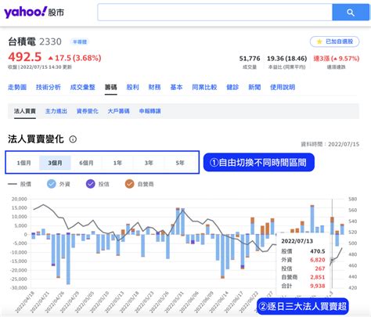Click the 2022/07/13 date in tooltip
Viewport: 371px width, 317px height.
click(x=297, y=241)
